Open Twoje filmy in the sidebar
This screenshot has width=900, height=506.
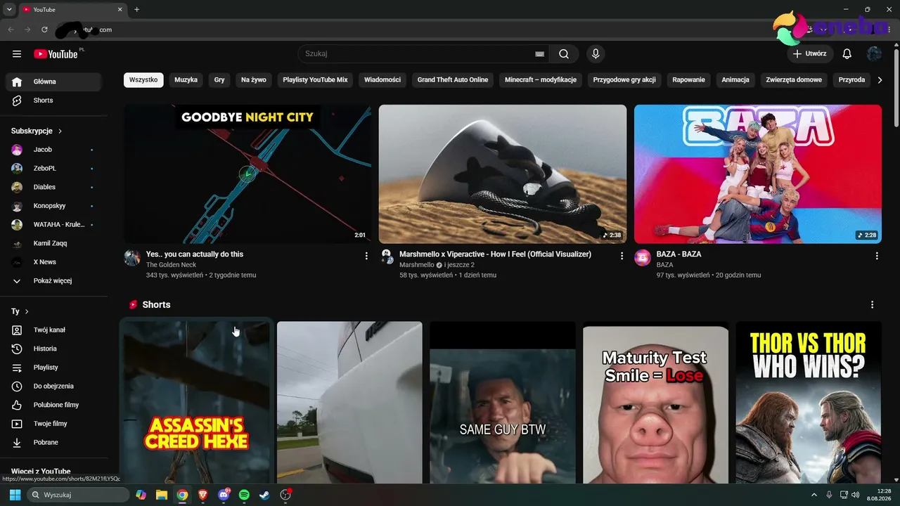[53, 424]
